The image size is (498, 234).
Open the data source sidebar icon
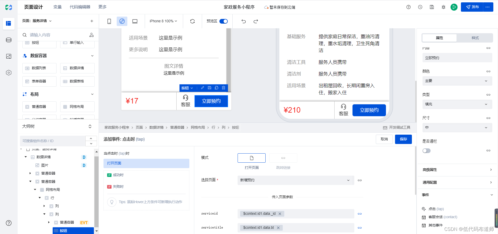pos(9,40)
